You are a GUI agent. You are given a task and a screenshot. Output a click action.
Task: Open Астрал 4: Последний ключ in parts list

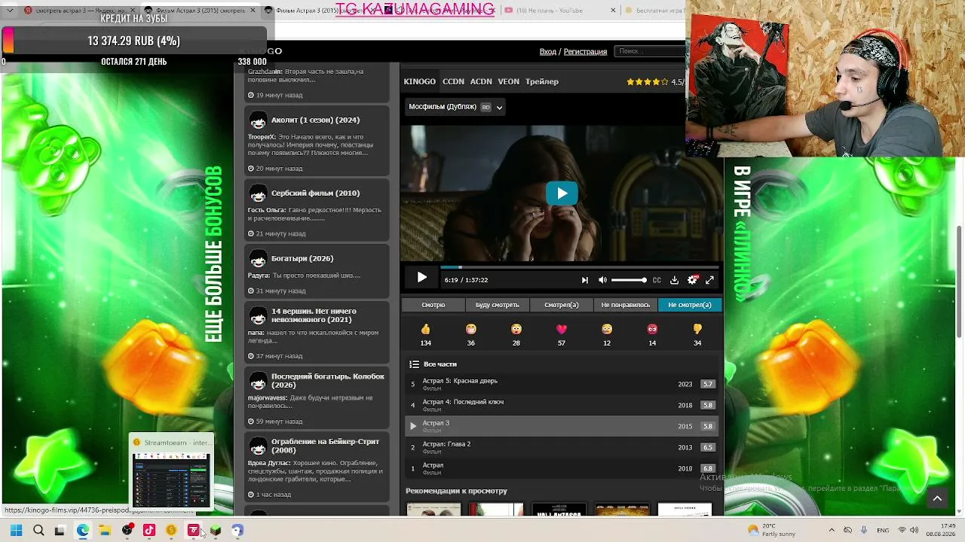click(562, 405)
